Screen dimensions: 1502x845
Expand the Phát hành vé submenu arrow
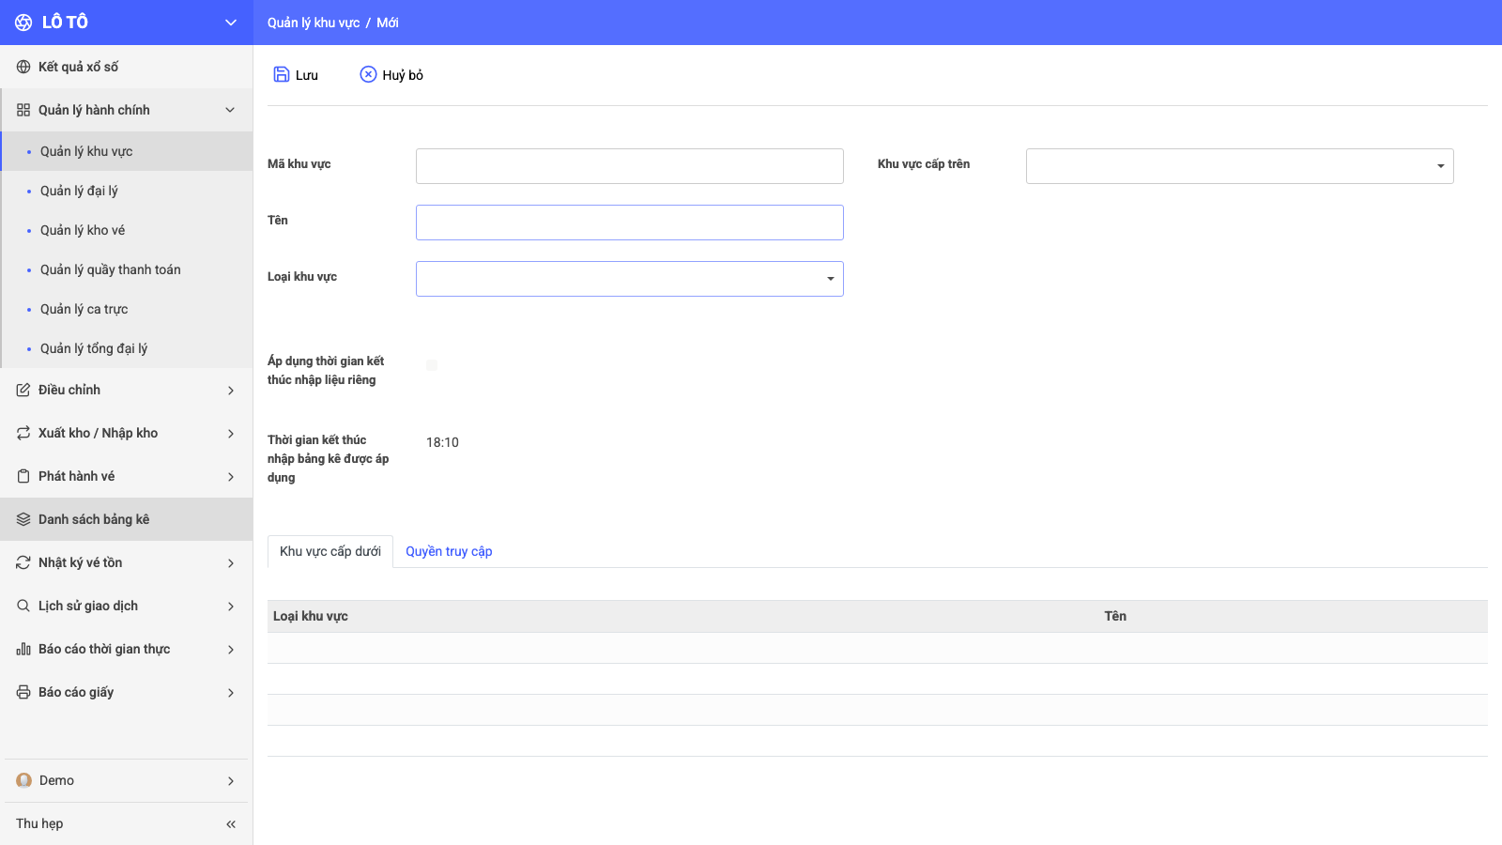click(x=231, y=476)
